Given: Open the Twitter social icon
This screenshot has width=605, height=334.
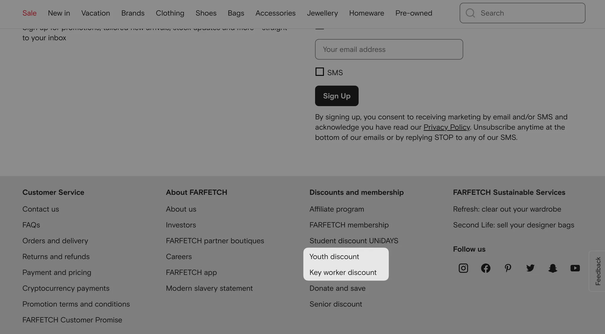Looking at the screenshot, I should tap(530, 268).
